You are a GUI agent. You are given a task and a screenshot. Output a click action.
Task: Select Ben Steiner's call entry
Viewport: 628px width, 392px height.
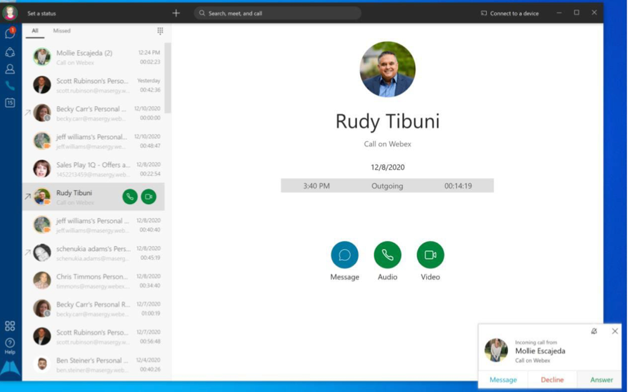[93, 365]
